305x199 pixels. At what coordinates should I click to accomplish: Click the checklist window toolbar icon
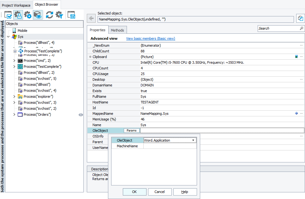(x=8, y=15)
